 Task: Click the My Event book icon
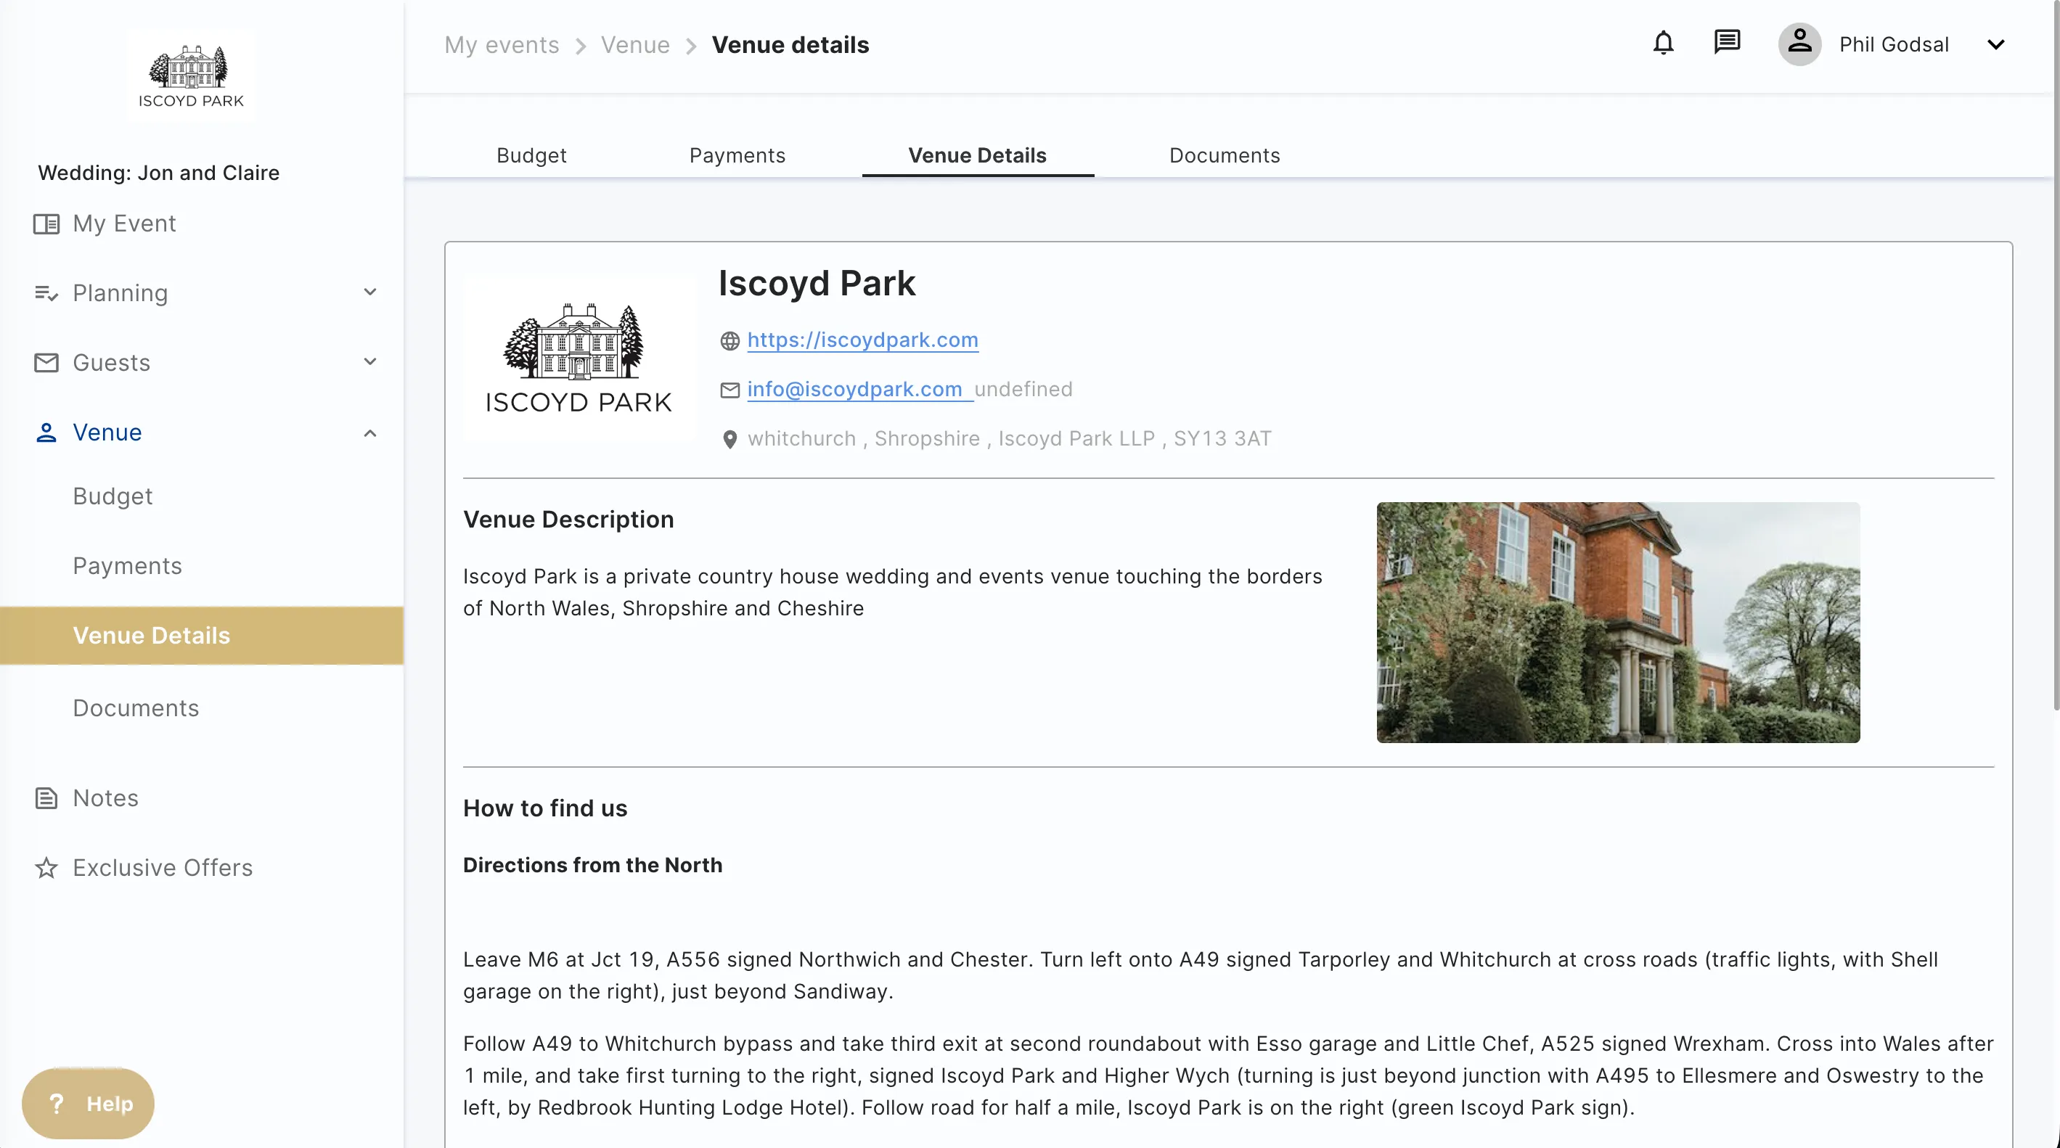[x=46, y=224]
